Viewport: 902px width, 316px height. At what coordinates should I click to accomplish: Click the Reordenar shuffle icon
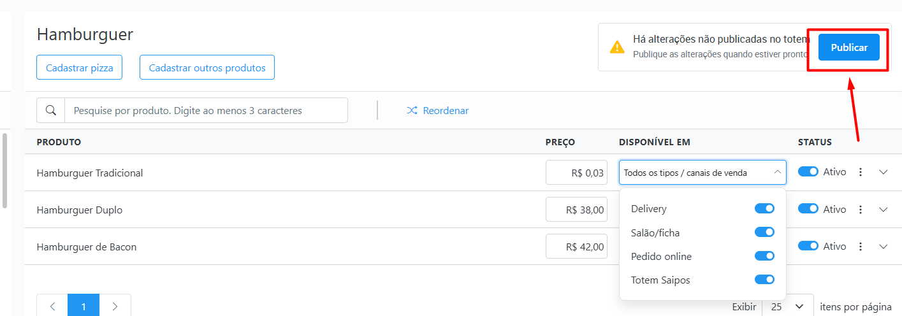tap(412, 111)
